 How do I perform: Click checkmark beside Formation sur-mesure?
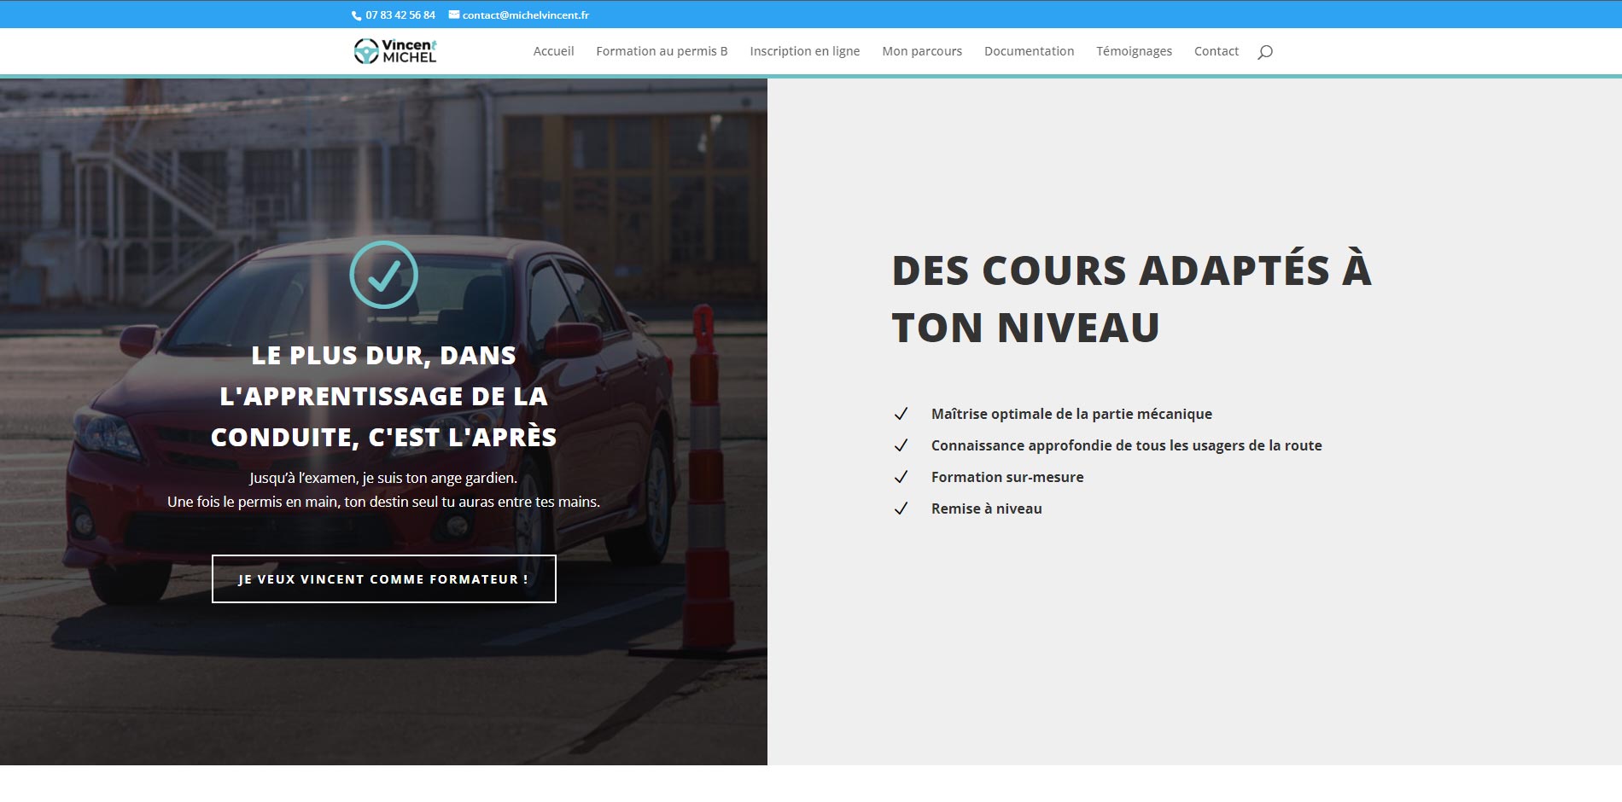[x=901, y=477]
